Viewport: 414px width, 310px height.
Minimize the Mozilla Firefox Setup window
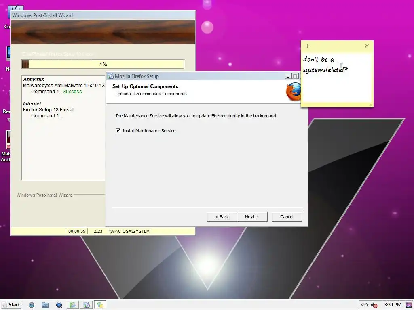point(288,76)
